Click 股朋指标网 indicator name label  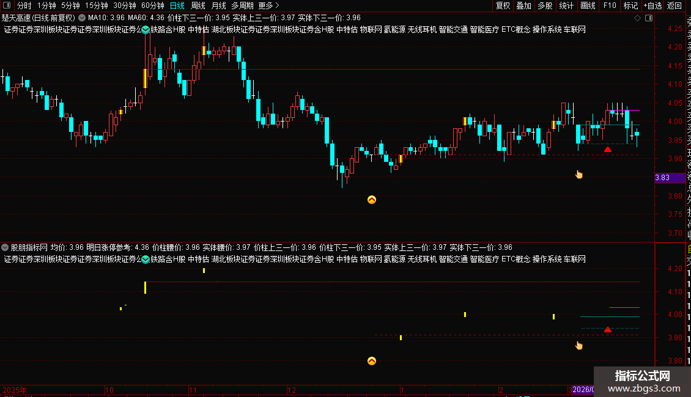[29, 247]
